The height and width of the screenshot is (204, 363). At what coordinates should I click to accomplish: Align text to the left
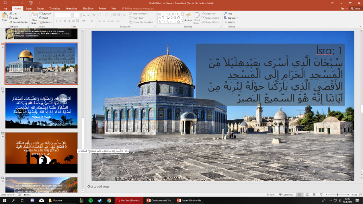tap(100, 21)
